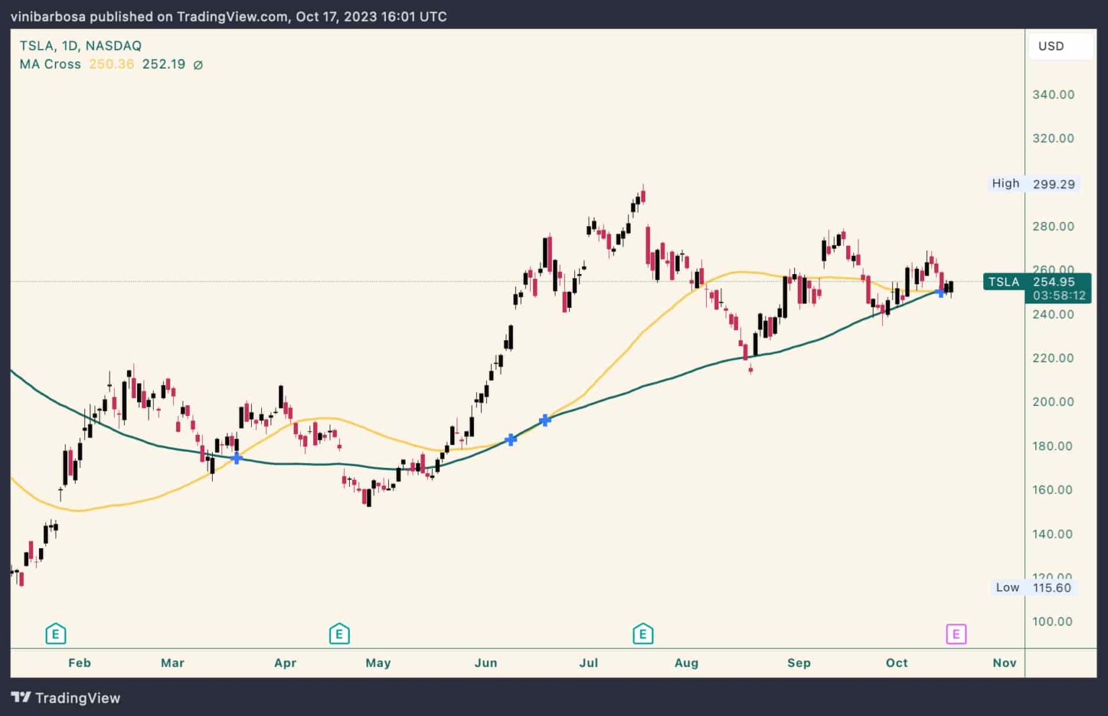Viewport: 1108px width, 716px height.
Task: Select the pink upcoming earnings marker near November
Action: [x=956, y=633]
